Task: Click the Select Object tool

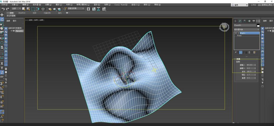Action: click(23, 9)
